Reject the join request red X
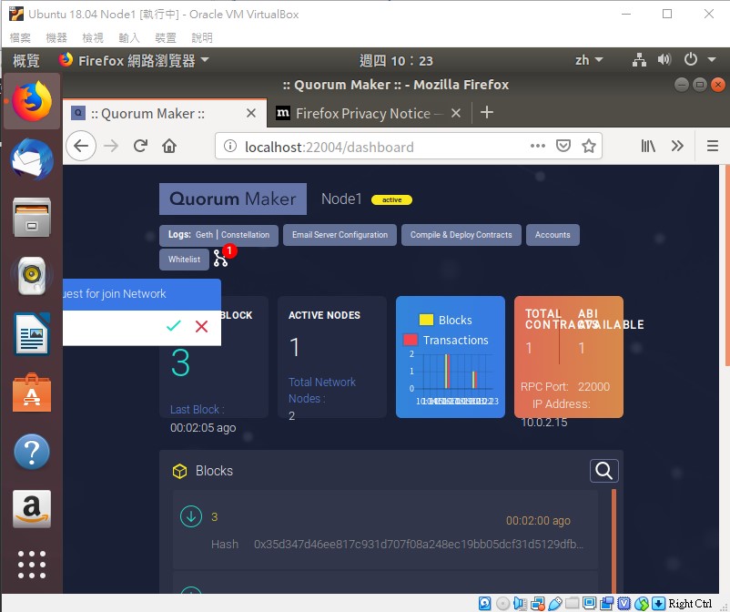 pyautogui.click(x=202, y=326)
